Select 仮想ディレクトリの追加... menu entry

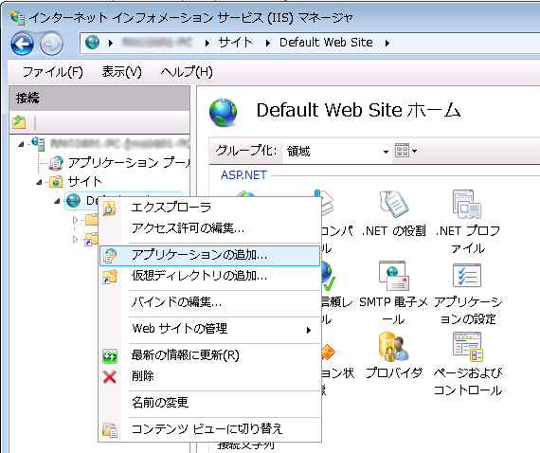[x=209, y=276]
